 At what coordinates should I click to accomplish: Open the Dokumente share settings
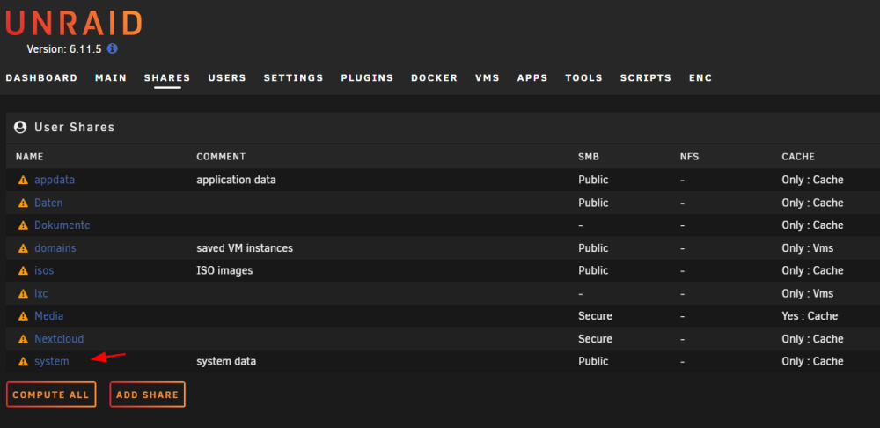coord(62,225)
